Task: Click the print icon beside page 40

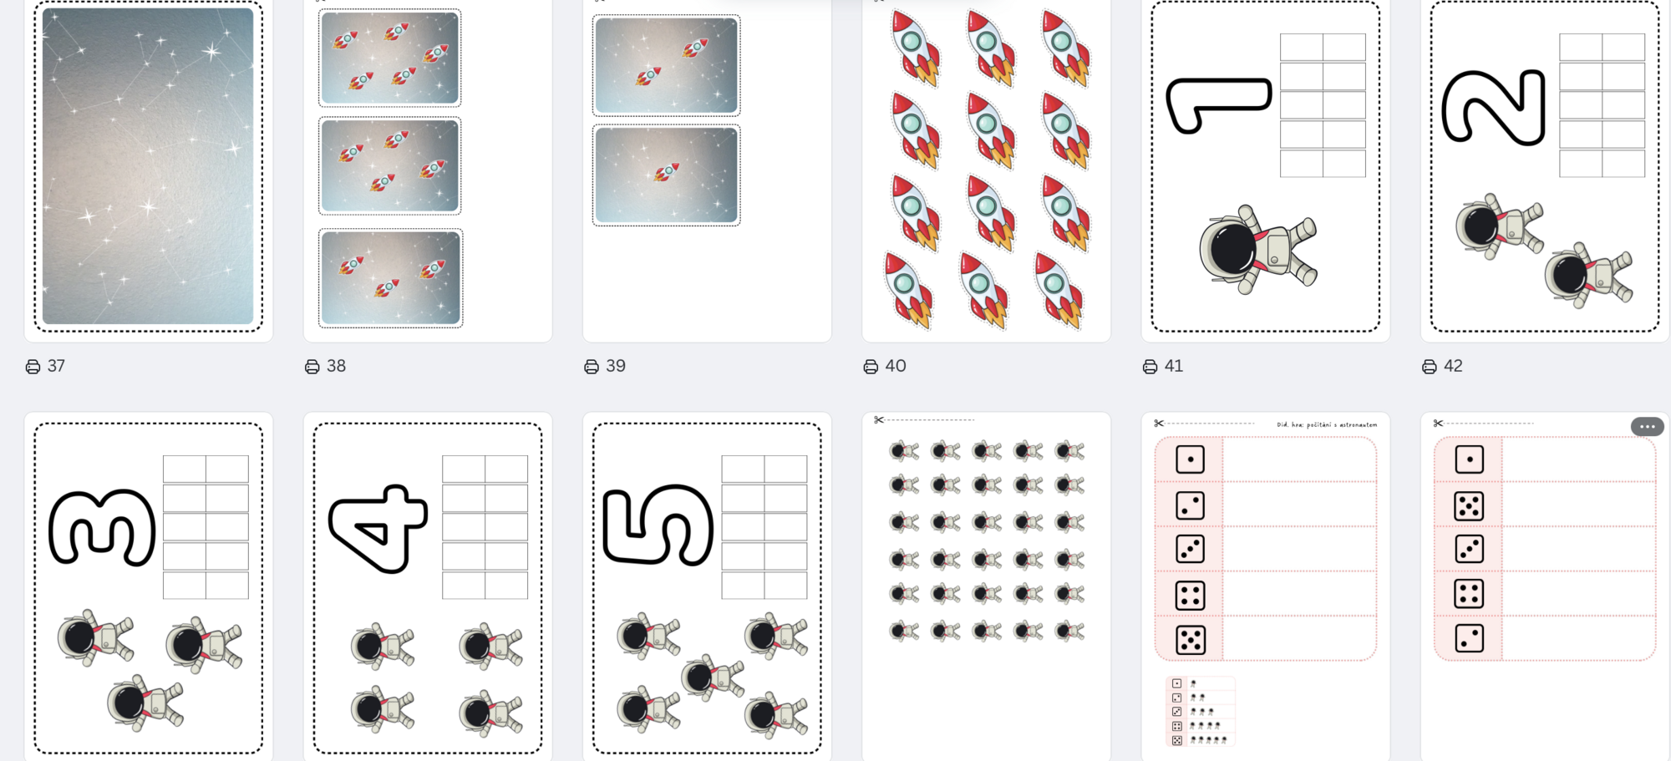Action: 871,367
